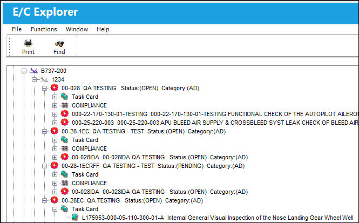Collapse the 00-28EC QA TESTING node

point(44,200)
